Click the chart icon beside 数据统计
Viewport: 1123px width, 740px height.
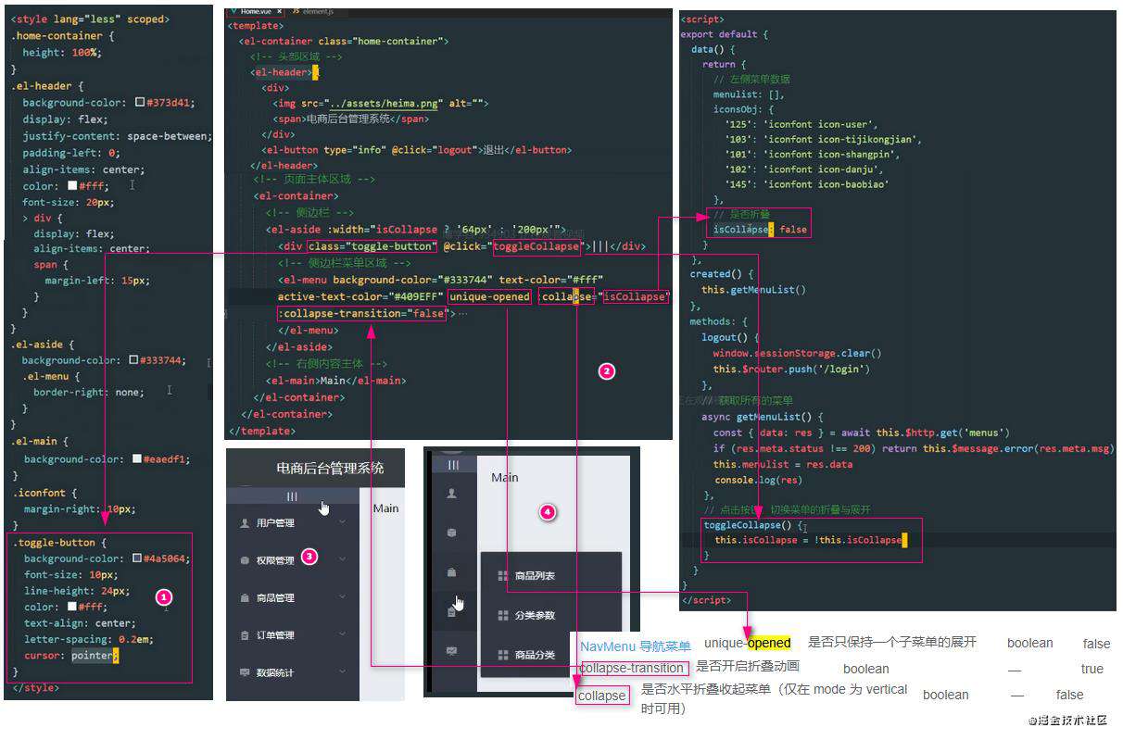[245, 671]
